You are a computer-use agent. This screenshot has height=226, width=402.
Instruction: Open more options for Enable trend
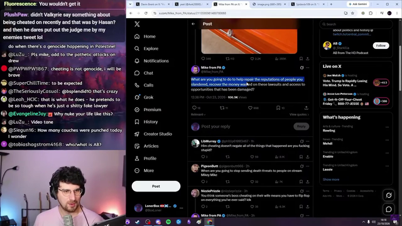point(387,153)
